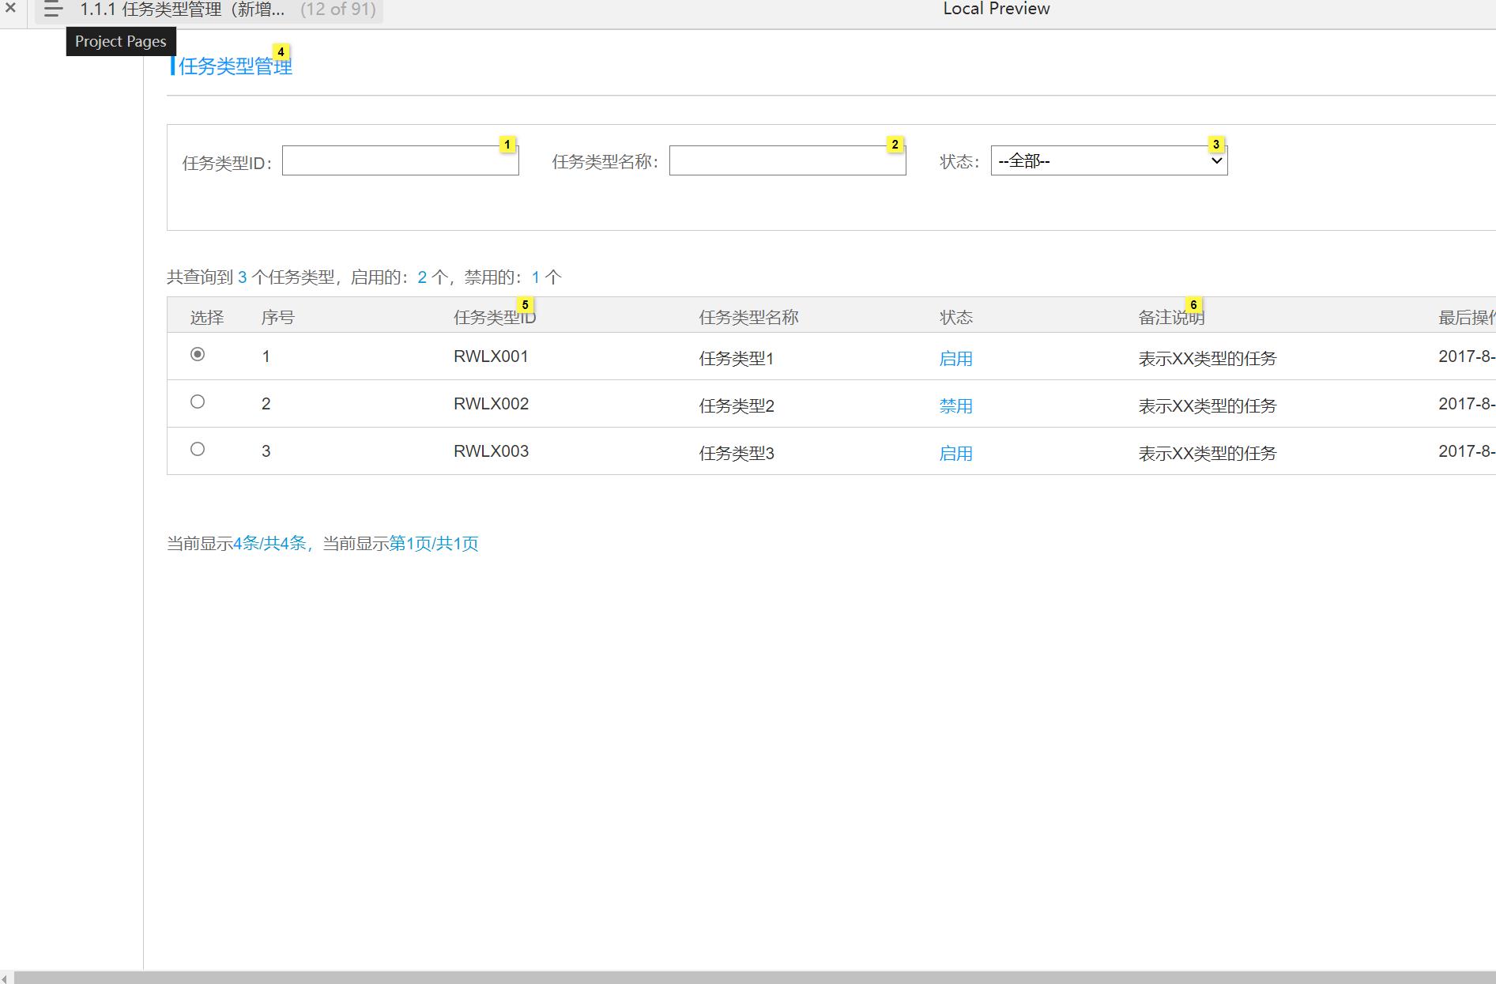
Task: Select radio button for row RWLX002
Action: coord(198,402)
